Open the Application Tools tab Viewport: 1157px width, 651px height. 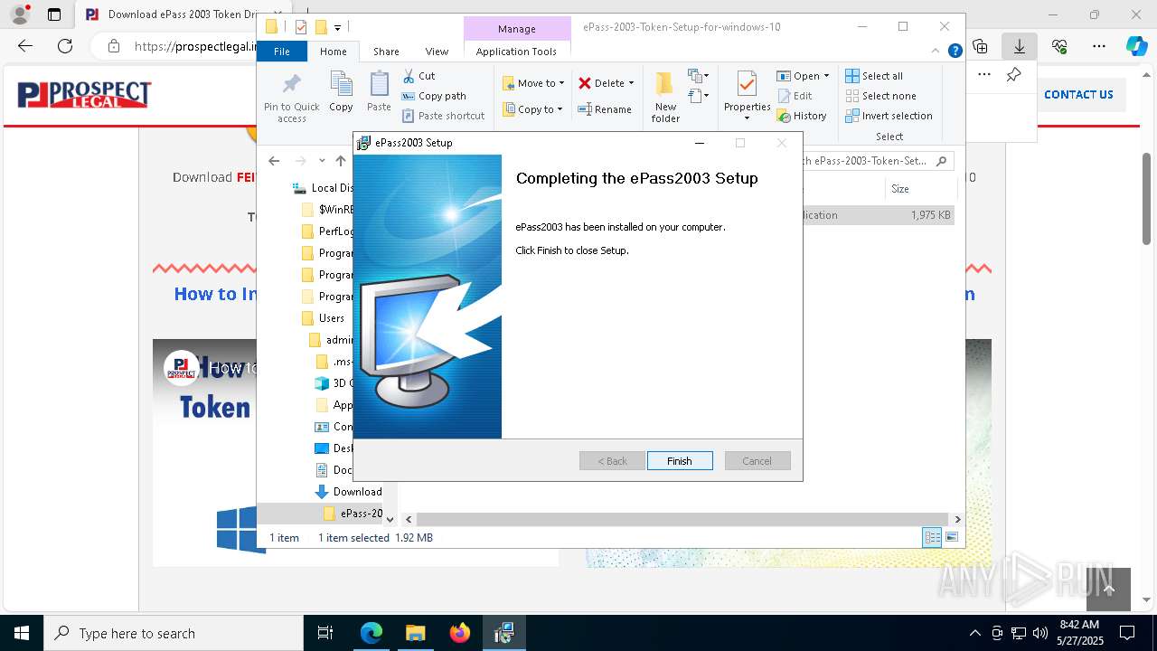click(516, 52)
